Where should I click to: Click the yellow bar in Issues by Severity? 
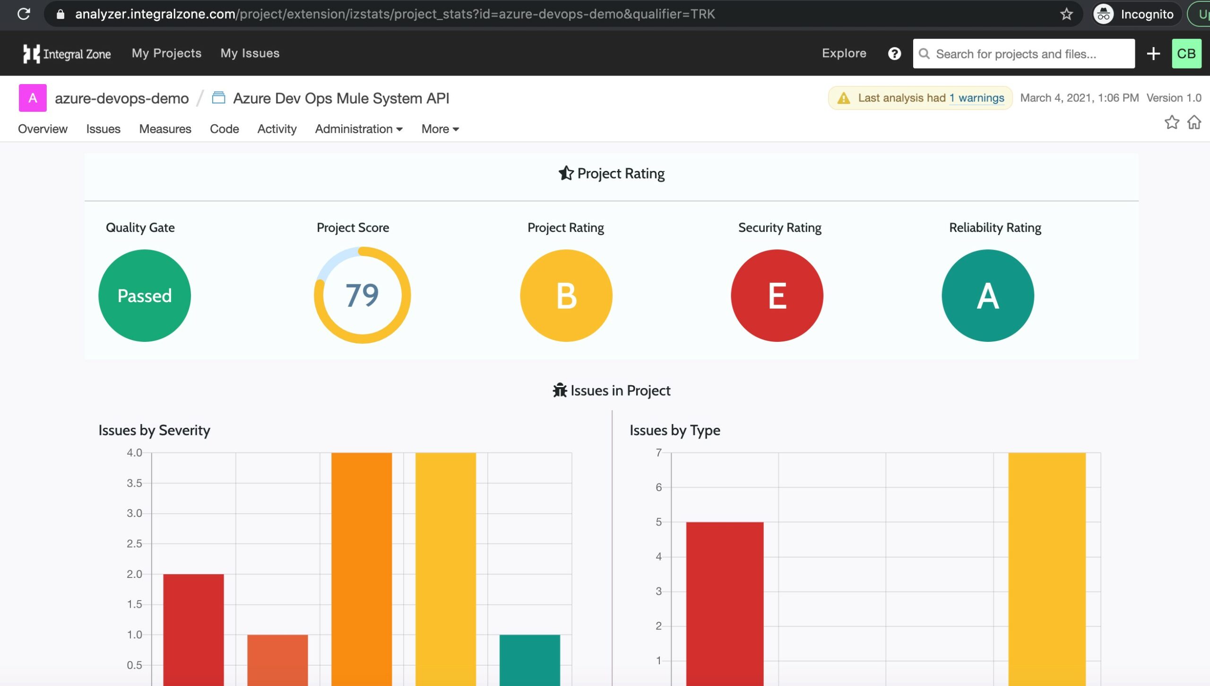[446, 569]
